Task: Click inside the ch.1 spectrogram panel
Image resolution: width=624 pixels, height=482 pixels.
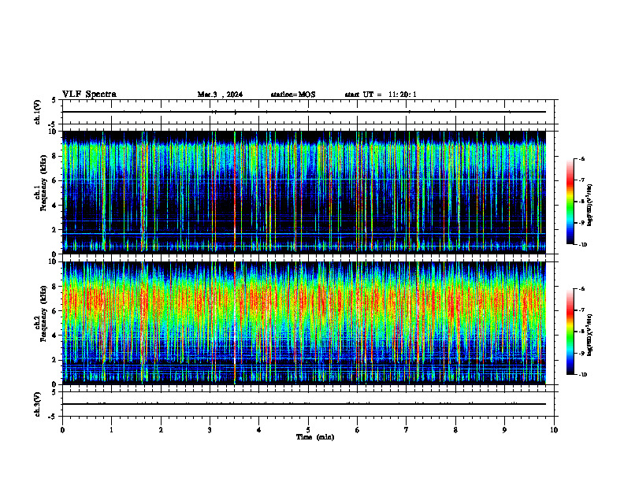Action: click(304, 192)
